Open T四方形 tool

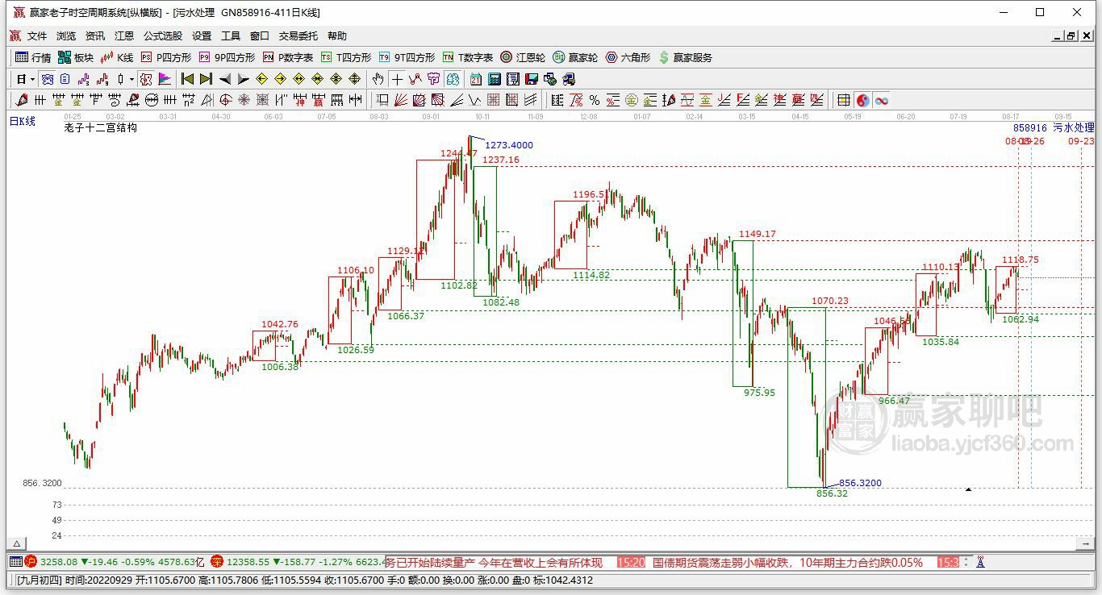click(x=346, y=57)
